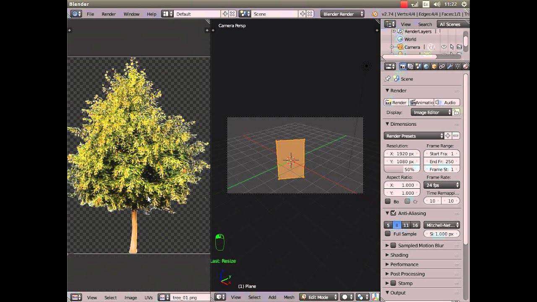This screenshot has height=302, width=537.
Task: Delete the Default screen layout
Action: click(232, 14)
